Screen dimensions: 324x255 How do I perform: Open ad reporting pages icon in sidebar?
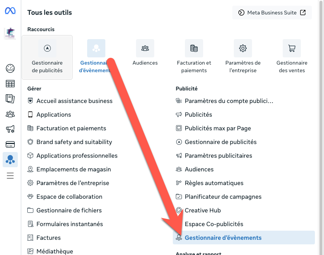(x=10, y=99)
